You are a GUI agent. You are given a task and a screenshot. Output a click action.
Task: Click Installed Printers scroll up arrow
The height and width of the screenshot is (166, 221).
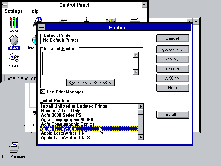click(x=136, y=55)
